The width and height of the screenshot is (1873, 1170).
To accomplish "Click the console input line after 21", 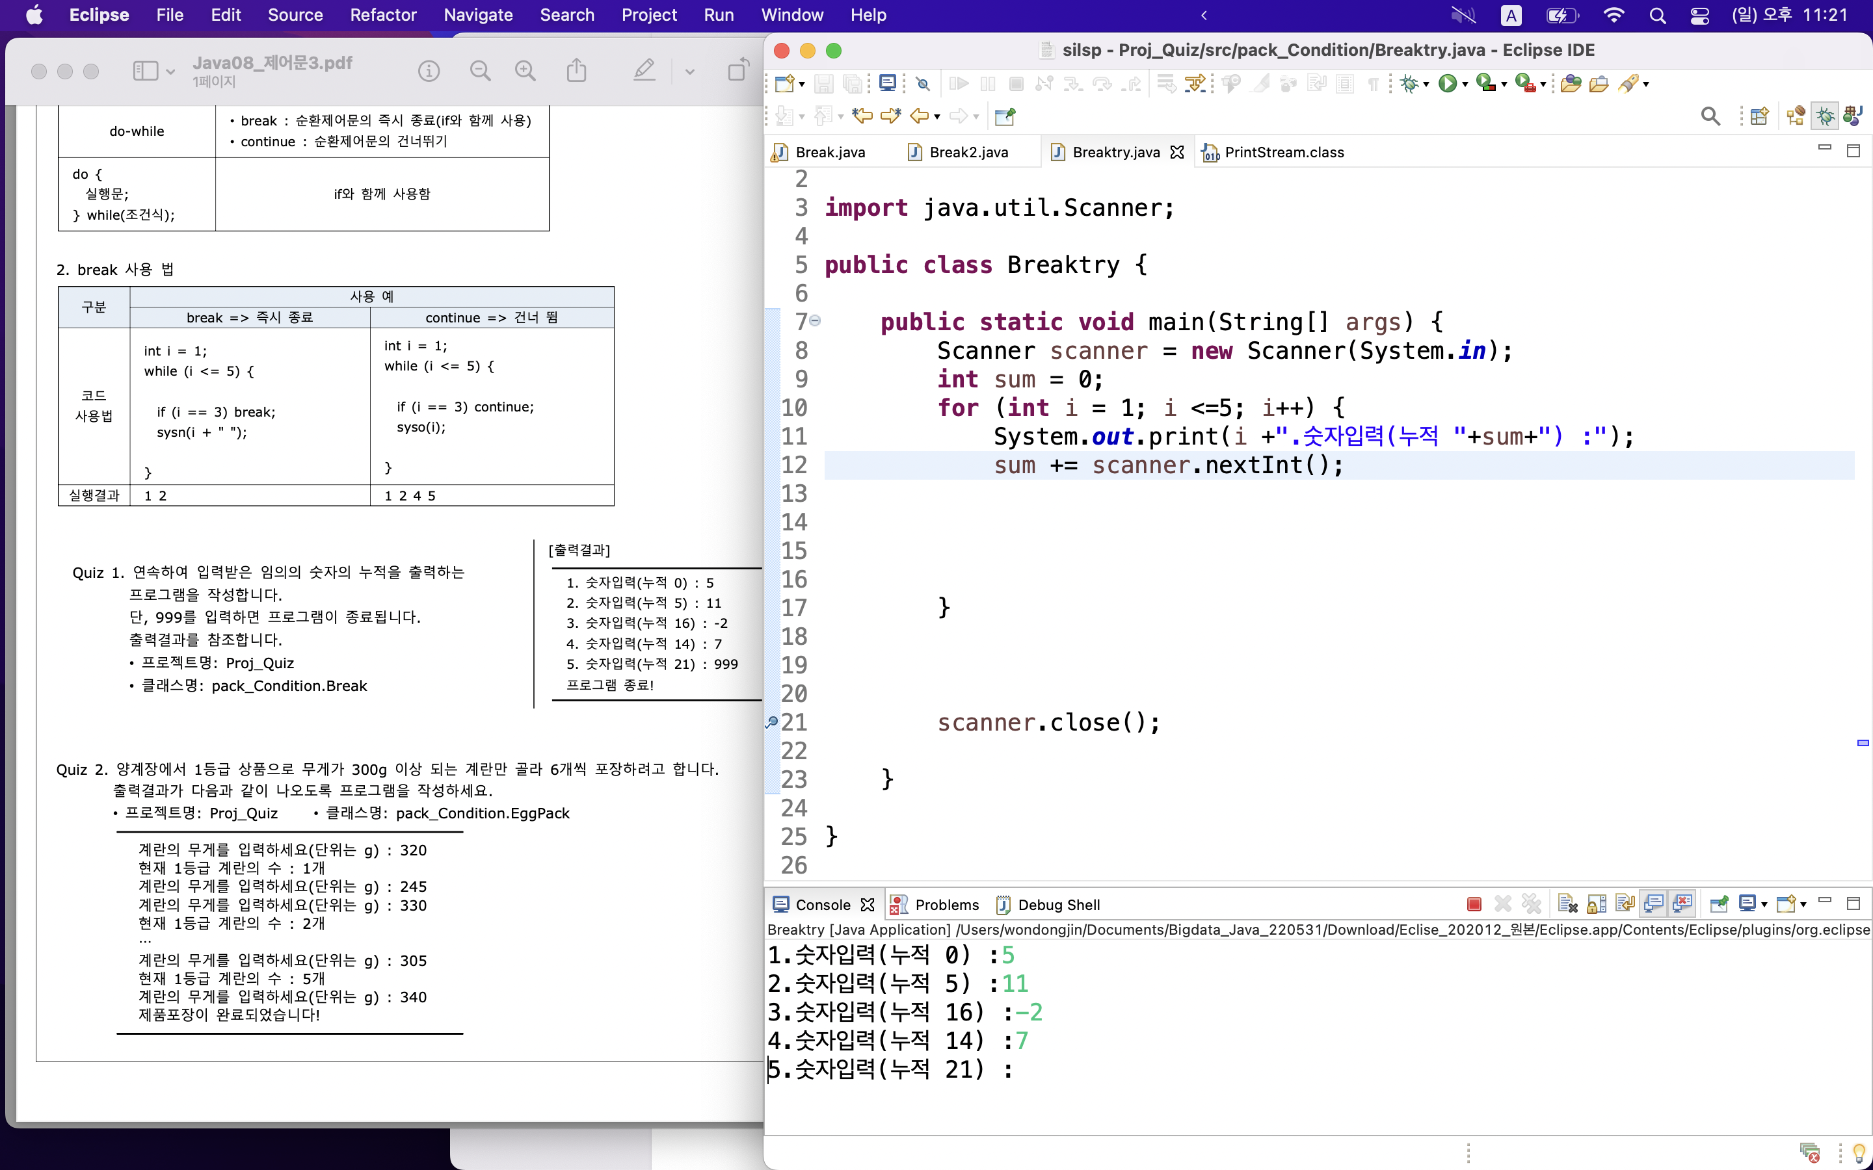I will [1037, 1070].
